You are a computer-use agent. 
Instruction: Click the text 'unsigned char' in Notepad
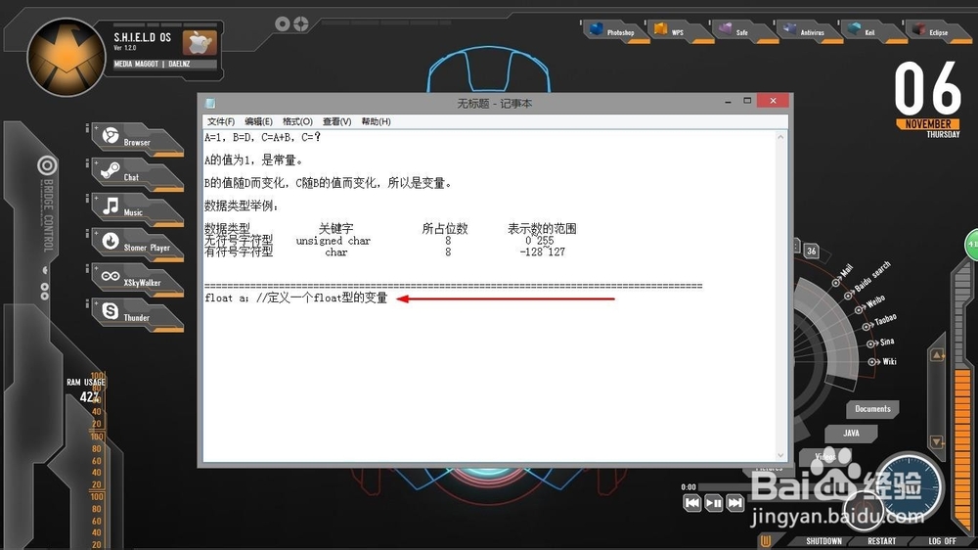(333, 241)
